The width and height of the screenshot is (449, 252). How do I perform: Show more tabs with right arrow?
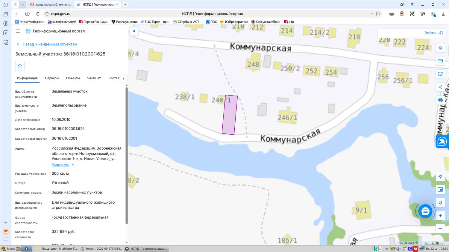pos(124,79)
